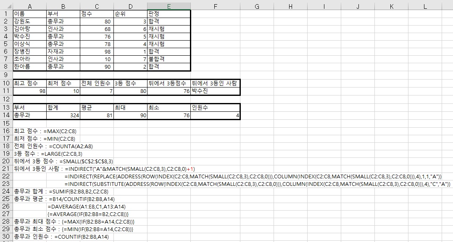Click the header cell 점수 in row 1
This screenshot has height=242, width=453.
pyautogui.click(x=97, y=13)
